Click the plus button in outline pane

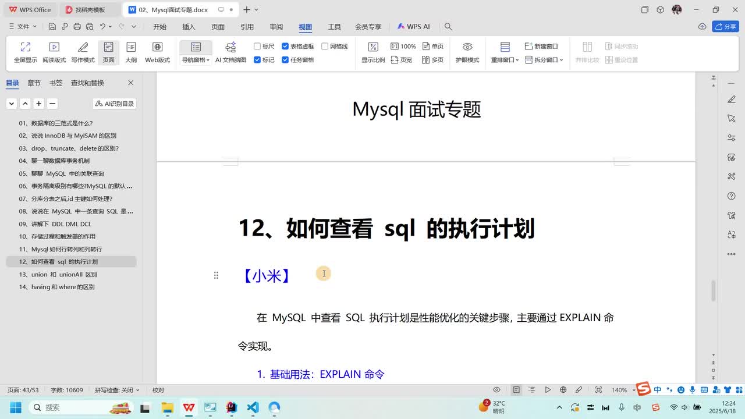tap(38, 104)
